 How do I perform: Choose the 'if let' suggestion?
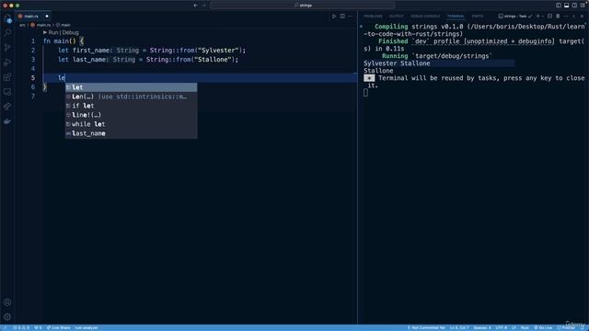click(131, 106)
